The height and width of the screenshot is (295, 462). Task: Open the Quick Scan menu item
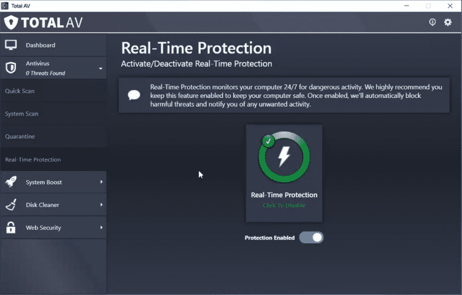[20, 91]
